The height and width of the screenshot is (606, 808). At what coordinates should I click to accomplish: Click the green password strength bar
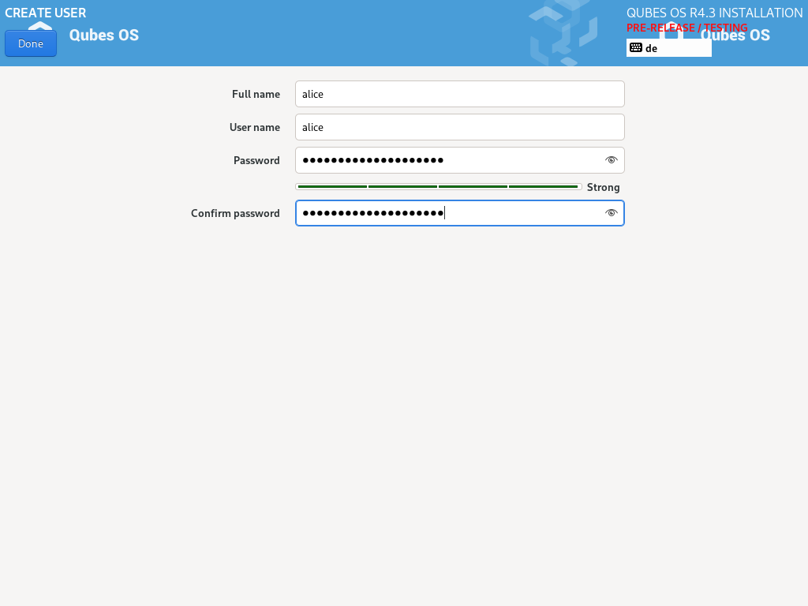(438, 186)
